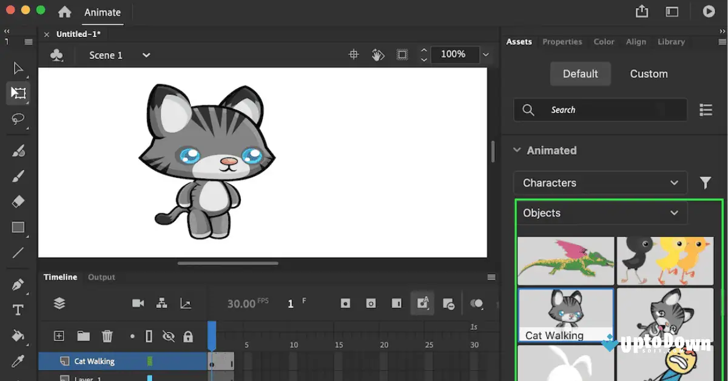The image size is (728, 381).
Task: Switch to the Output tab
Action: [101, 277]
